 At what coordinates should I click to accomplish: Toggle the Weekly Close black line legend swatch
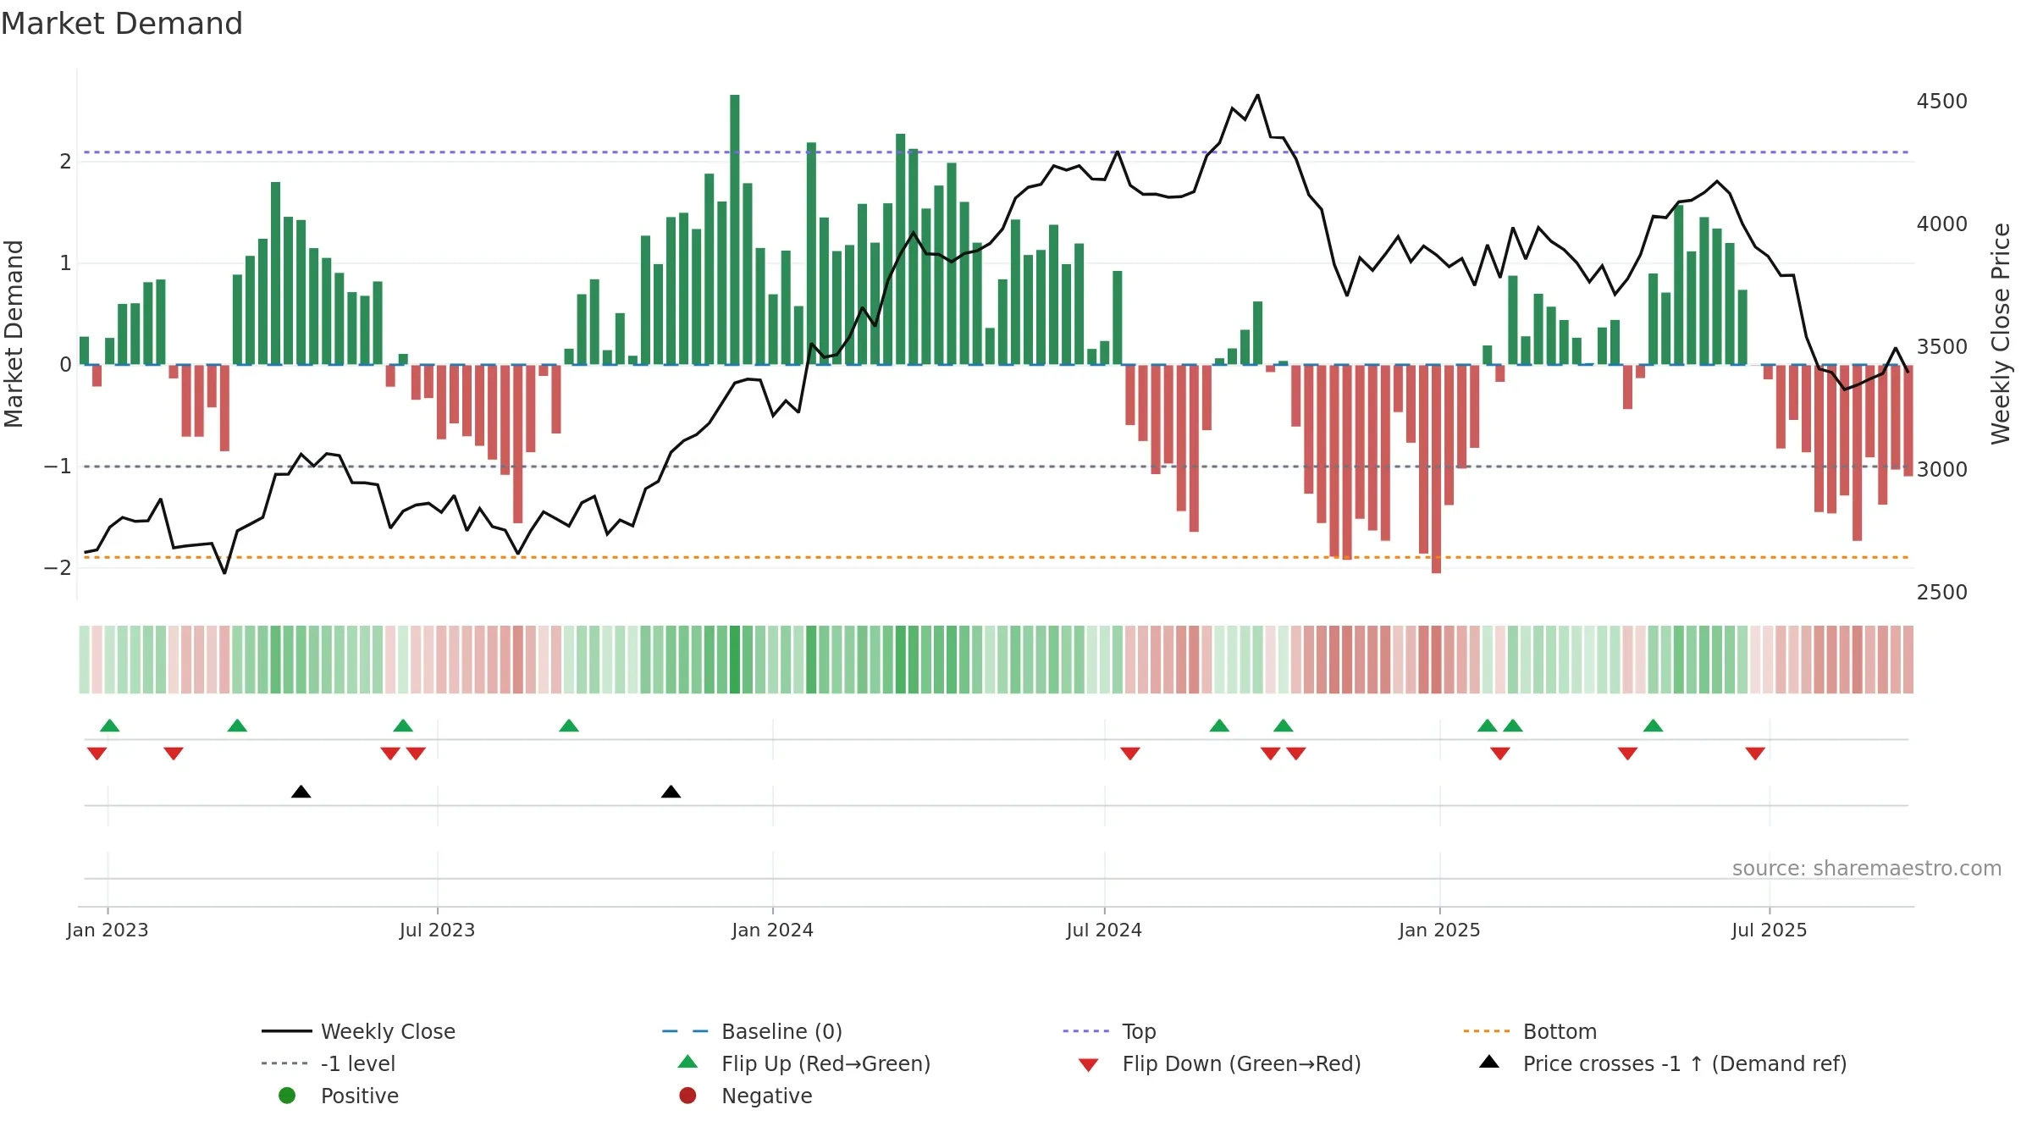[x=287, y=1031]
